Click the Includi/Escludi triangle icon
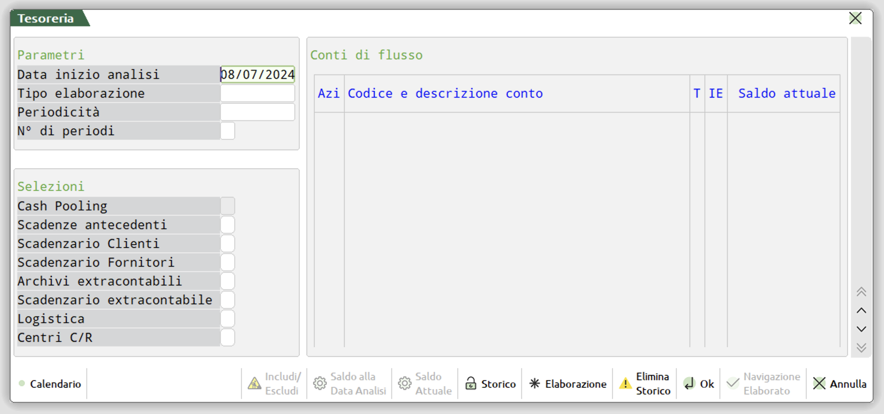Viewport: 884px width, 414px height. [255, 384]
